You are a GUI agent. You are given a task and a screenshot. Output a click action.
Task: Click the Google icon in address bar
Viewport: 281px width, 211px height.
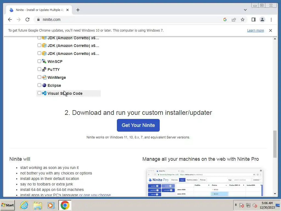click(x=225, y=20)
